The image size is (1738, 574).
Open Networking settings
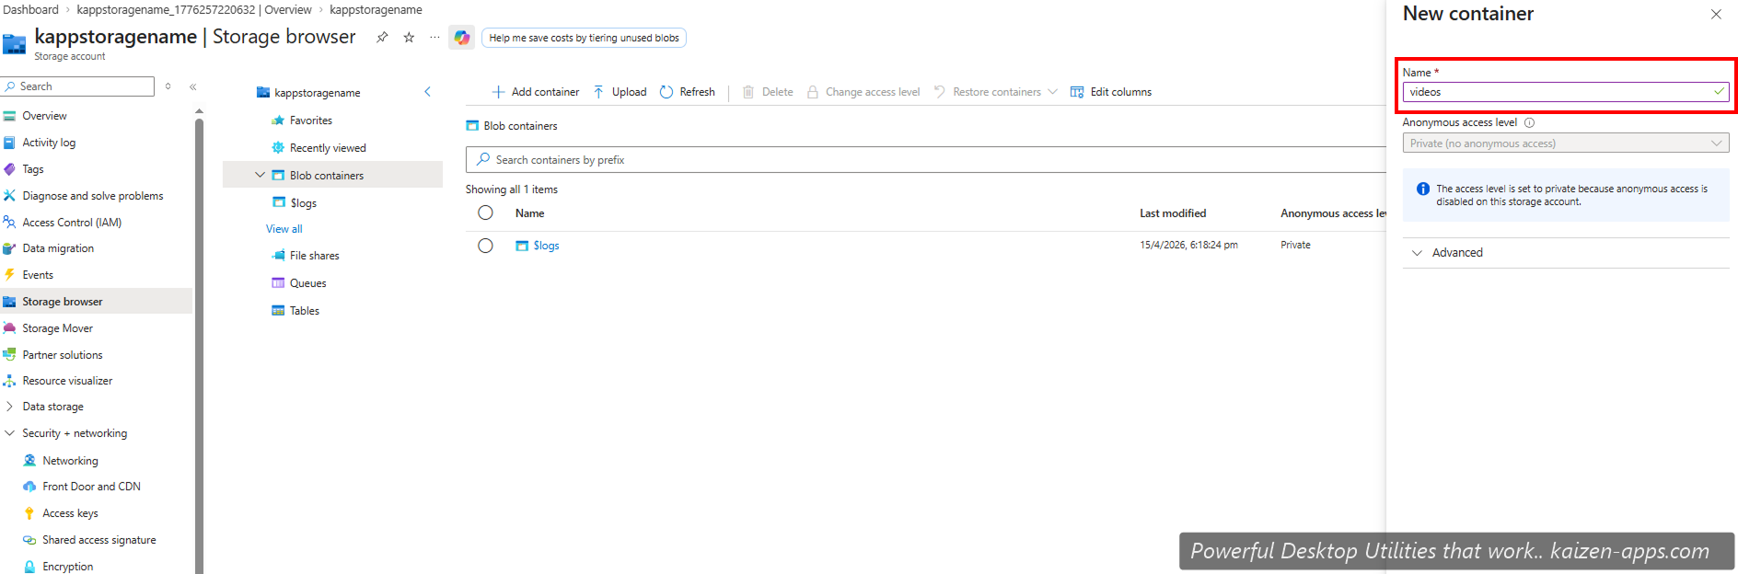click(x=70, y=461)
